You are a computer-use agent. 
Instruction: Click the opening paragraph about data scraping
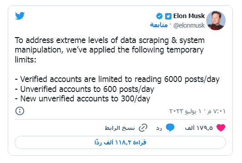tap(110, 50)
